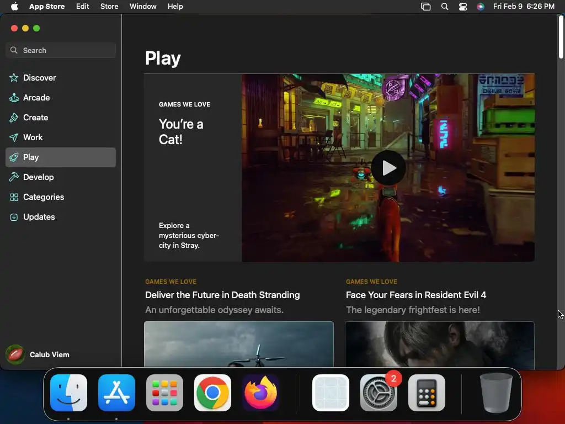Click 'An unforgettable odyssey awaits.' subtitle
The height and width of the screenshot is (424, 565).
click(214, 310)
